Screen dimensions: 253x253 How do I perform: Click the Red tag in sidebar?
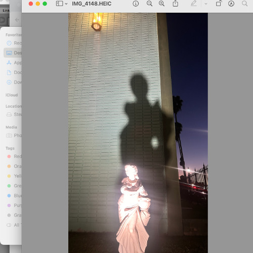click(x=14, y=156)
